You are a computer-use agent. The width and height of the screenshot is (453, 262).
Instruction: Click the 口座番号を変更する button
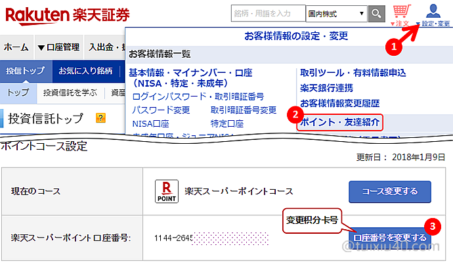[390, 238]
